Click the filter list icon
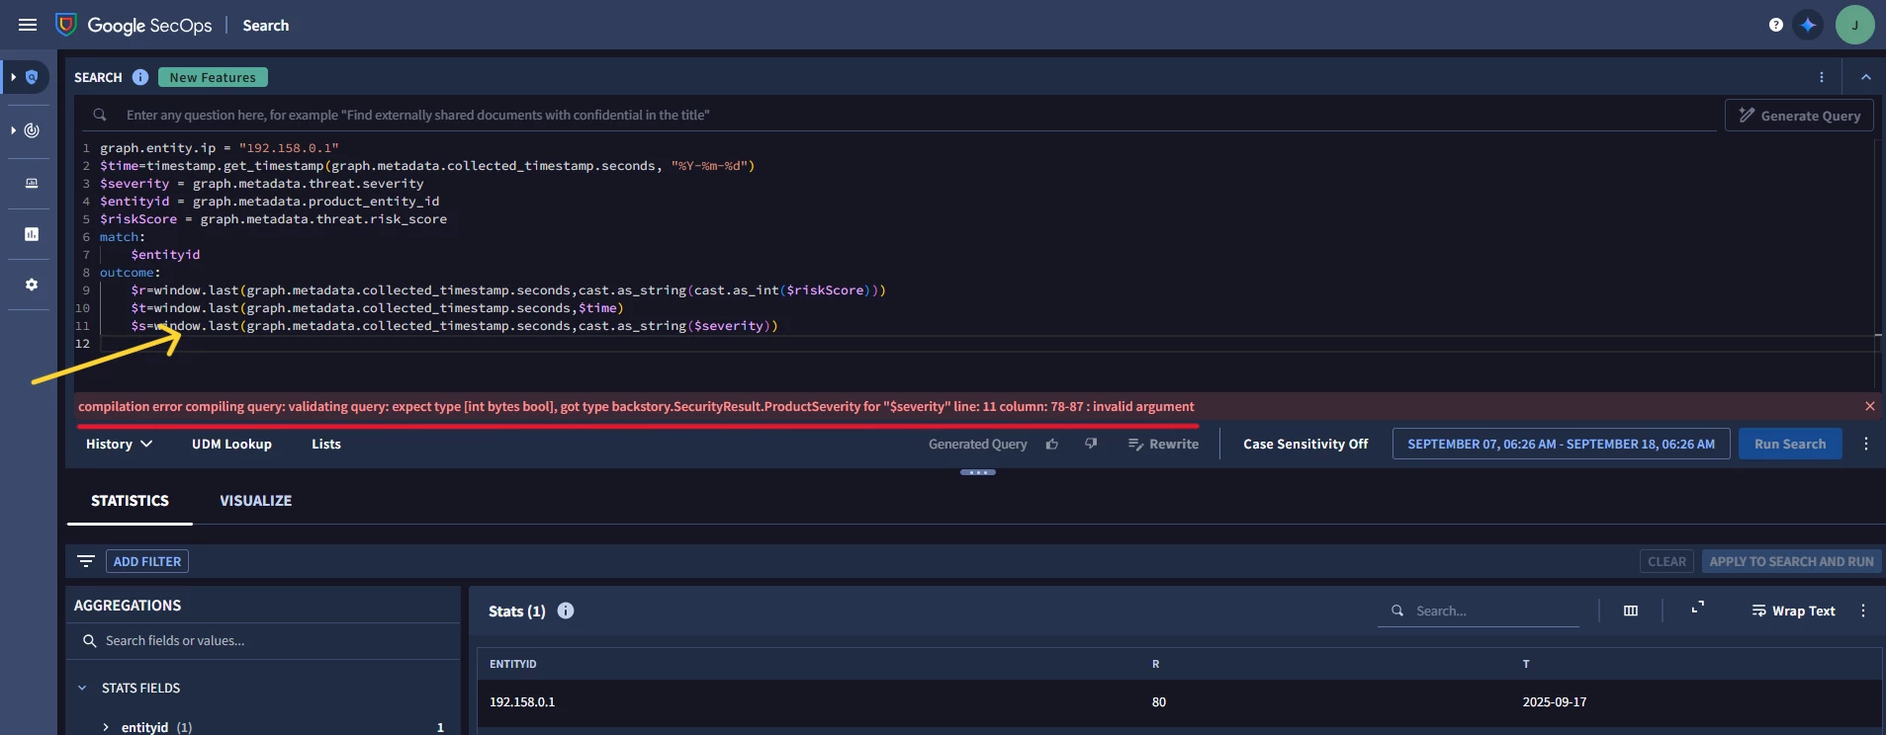Image resolution: width=1886 pixels, height=735 pixels. [x=86, y=561]
